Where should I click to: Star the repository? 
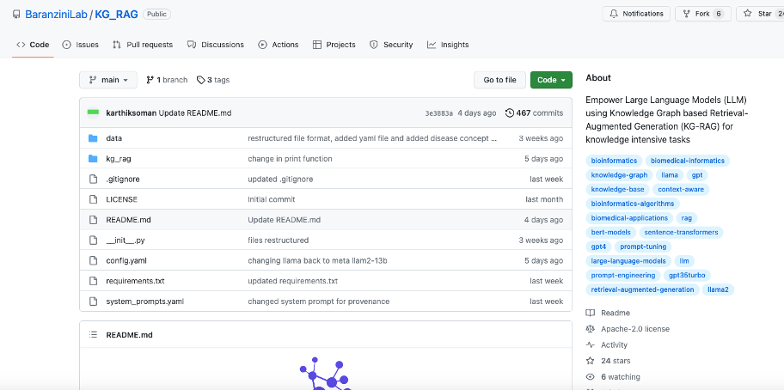coord(760,14)
